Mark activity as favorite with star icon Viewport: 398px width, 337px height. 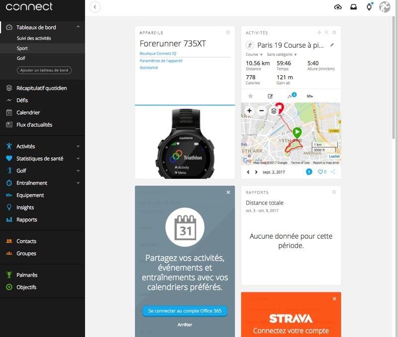251,96
